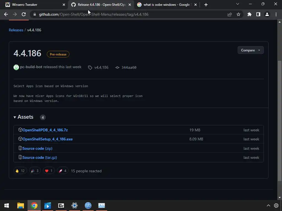Open the Chrome extensions puzzle icon

250,14
